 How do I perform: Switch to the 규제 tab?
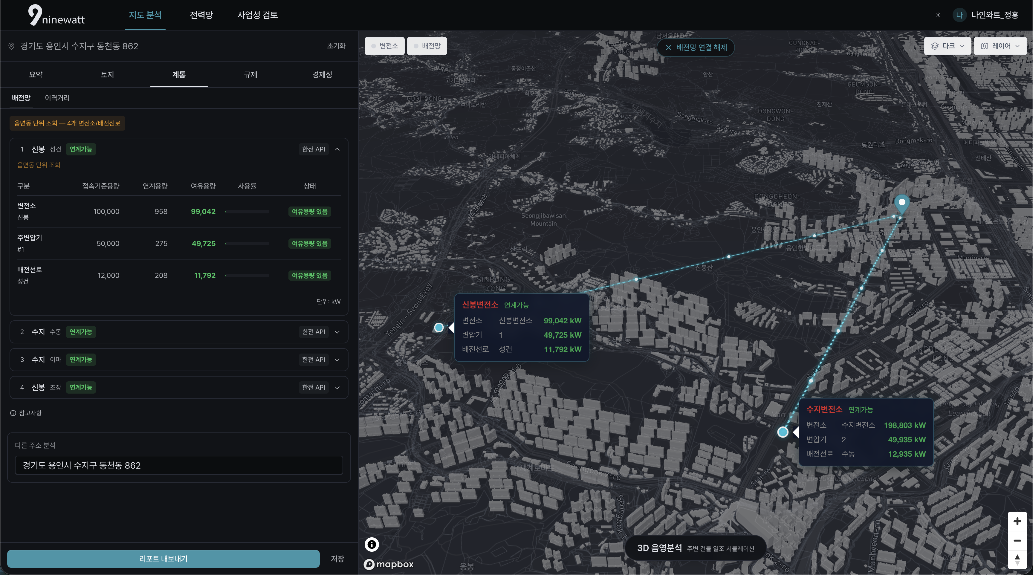[250, 75]
